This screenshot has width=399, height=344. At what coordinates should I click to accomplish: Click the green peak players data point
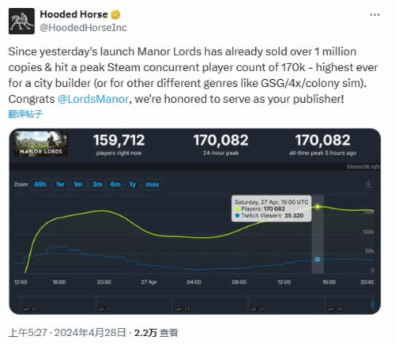(x=318, y=207)
